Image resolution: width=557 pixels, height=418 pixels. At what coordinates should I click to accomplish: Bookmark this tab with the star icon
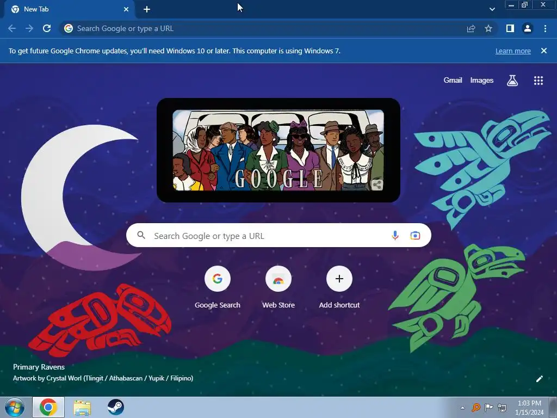coord(488,28)
